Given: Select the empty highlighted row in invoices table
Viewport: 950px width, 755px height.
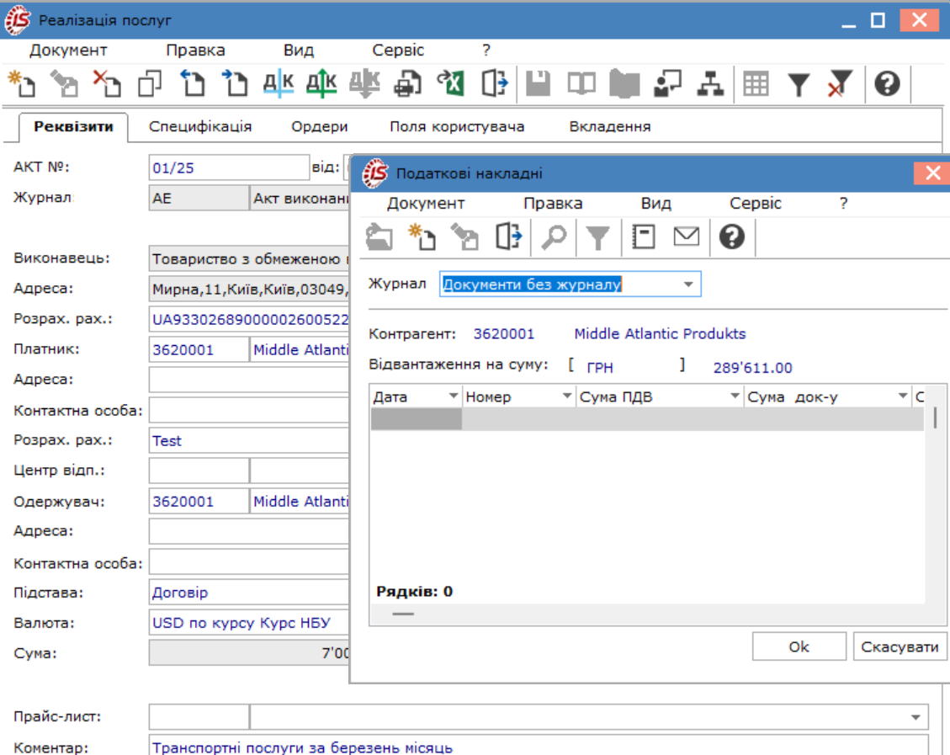Looking at the screenshot, I should [x=647, y=419].
